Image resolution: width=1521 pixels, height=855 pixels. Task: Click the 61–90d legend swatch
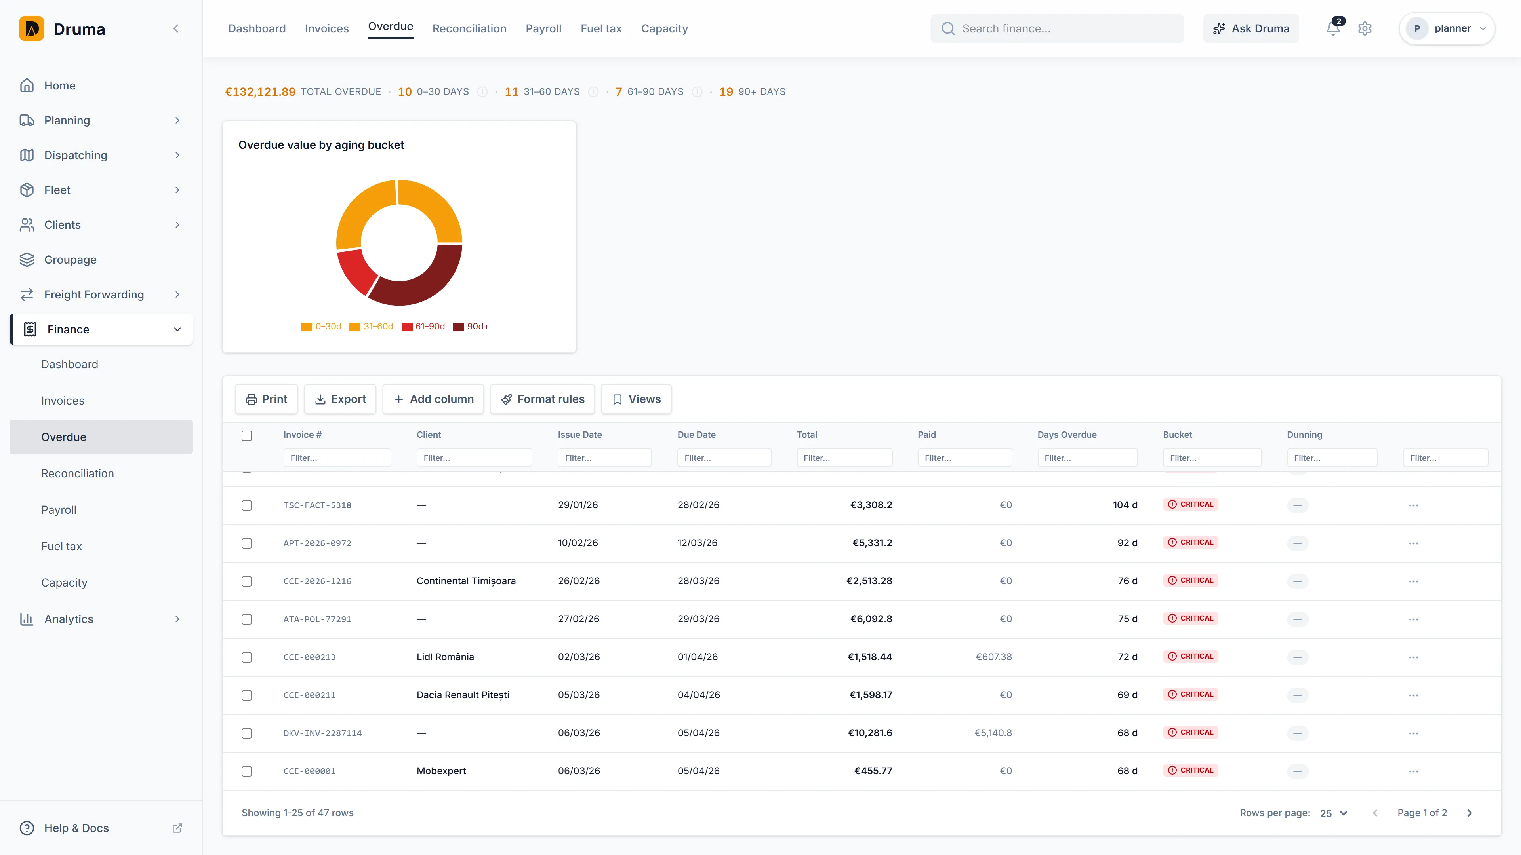click(x=407, y=327)
